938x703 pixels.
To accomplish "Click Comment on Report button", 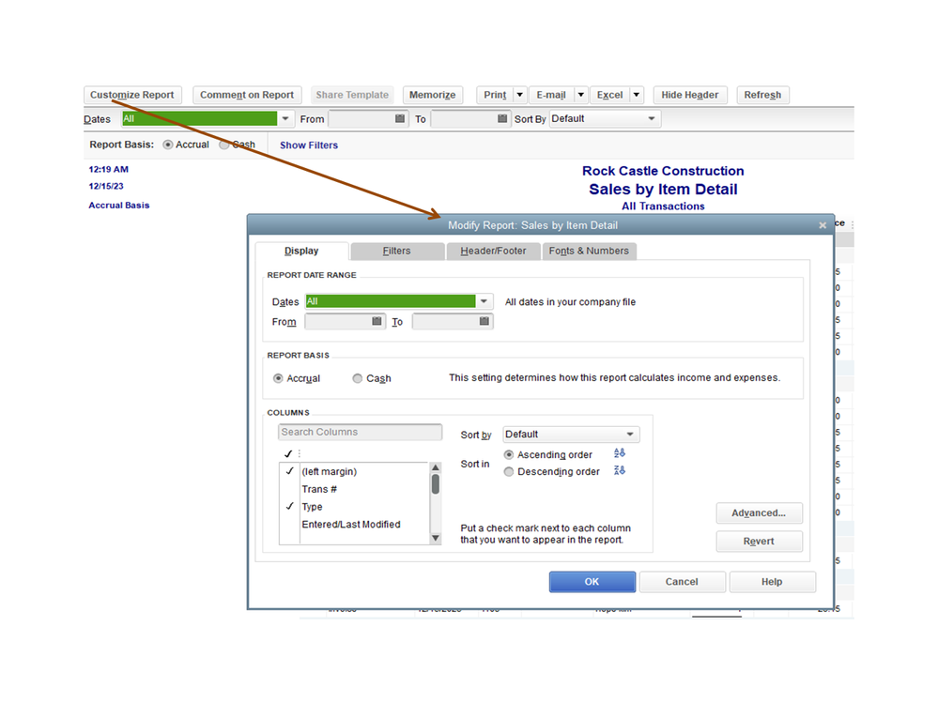I will (x=246, y=95).
